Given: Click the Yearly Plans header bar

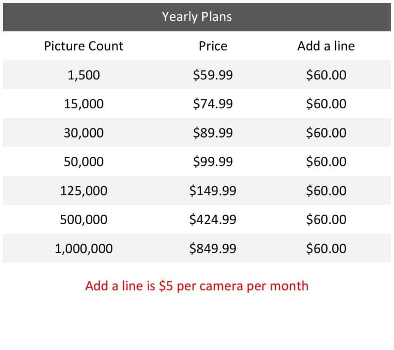Looking at the screenshot, I should pos(197,17).
